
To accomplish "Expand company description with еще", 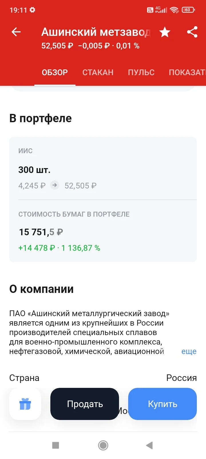I will coord(189,351).
